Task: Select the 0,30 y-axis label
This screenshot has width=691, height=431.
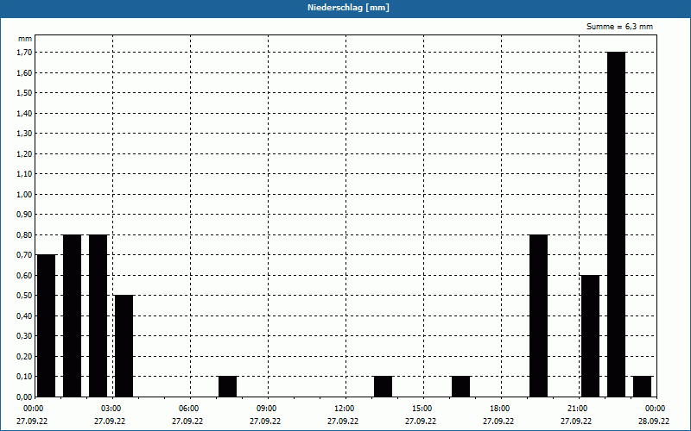Action: click(24, 336)
